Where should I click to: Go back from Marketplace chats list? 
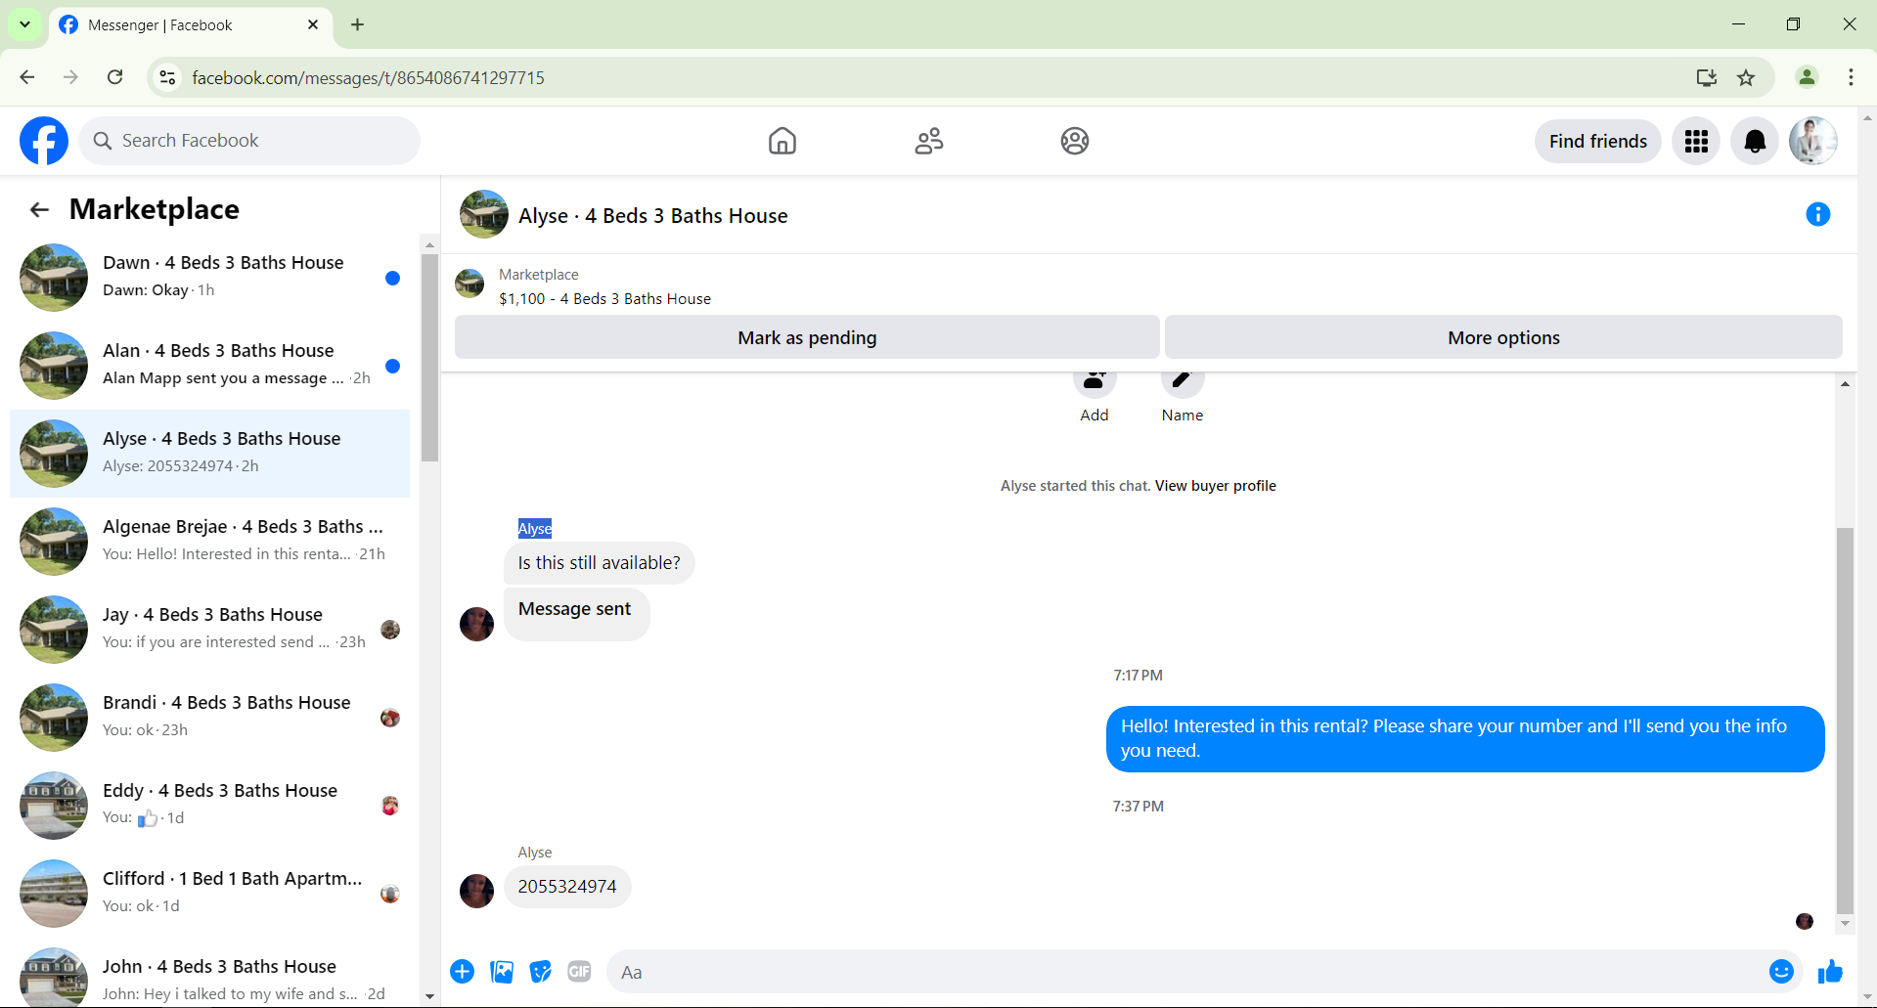(39, 209)
